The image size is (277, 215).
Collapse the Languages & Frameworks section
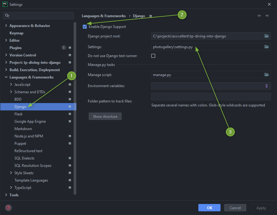(6, 77)
